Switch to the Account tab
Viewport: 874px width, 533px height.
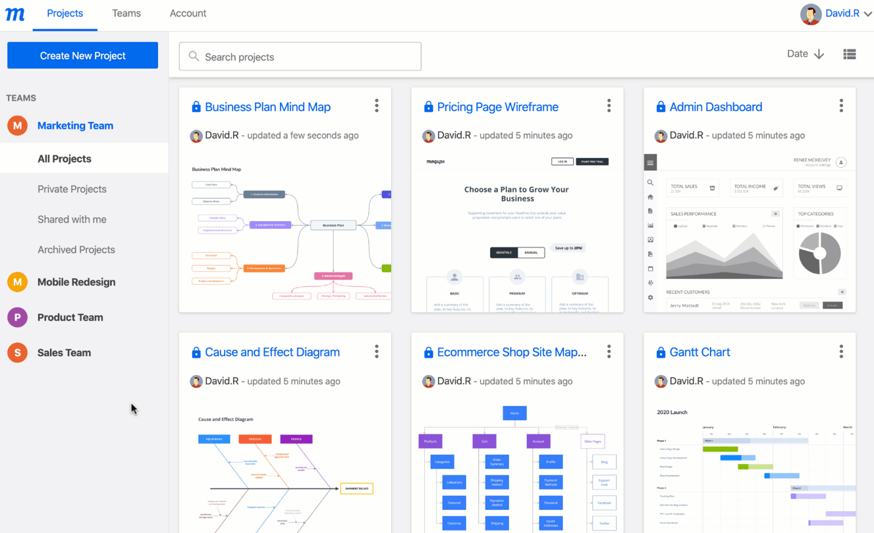188,13
